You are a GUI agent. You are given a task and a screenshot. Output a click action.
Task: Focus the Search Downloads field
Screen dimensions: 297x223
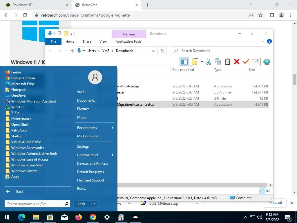(219, 51)
